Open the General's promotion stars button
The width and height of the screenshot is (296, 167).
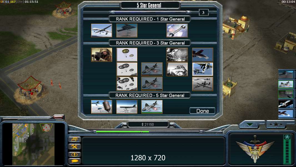[x=276, y=124]
